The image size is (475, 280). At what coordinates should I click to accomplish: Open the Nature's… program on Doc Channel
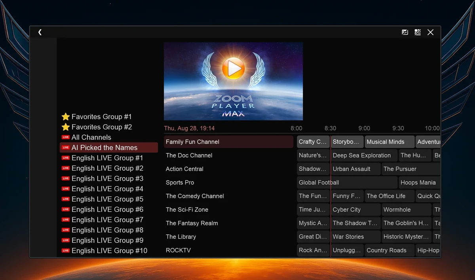(x=313, y=155)
